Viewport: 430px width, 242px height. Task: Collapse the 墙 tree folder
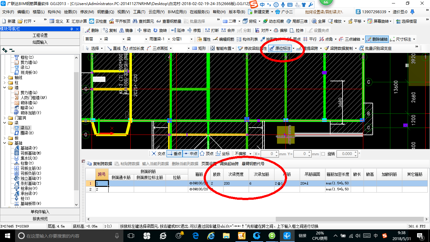[4, 88]
